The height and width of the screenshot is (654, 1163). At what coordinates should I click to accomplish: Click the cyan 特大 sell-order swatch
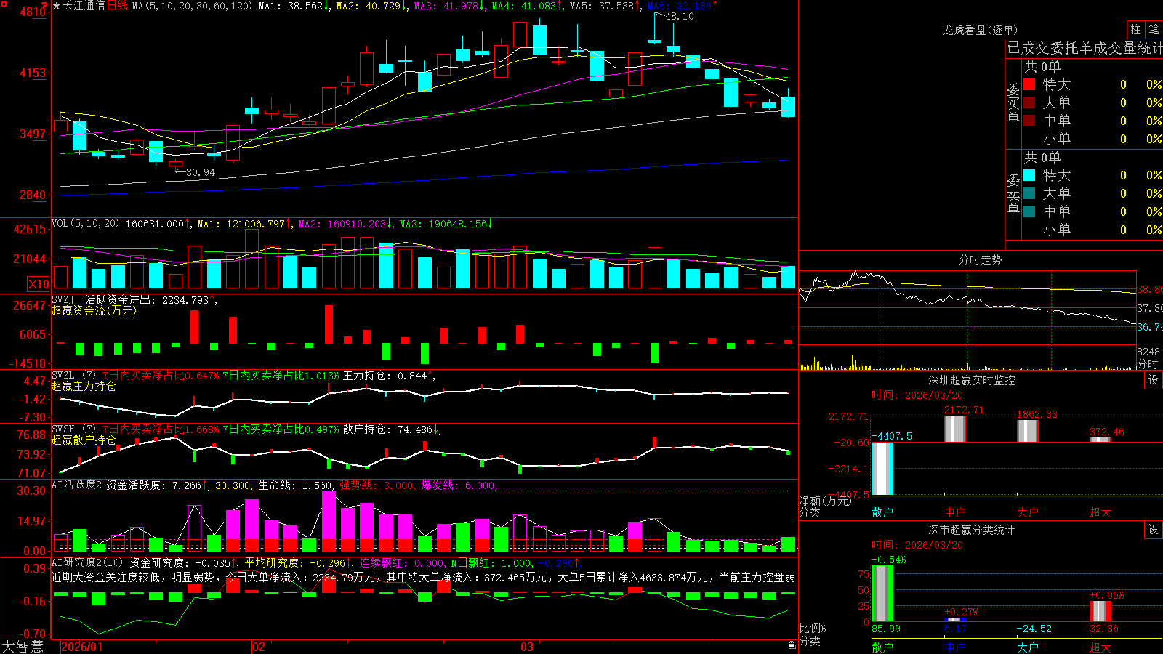tap(1029, 175)
